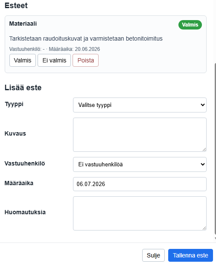Delete the obstacle with Poista button

(85, 60)
